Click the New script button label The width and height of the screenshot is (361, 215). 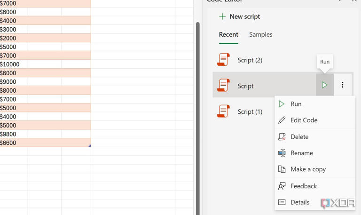(245, 16)
